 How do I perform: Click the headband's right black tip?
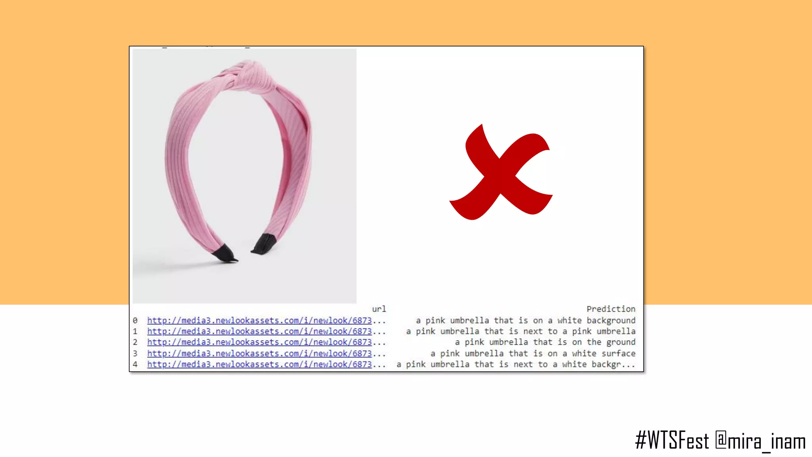point(264,244)
